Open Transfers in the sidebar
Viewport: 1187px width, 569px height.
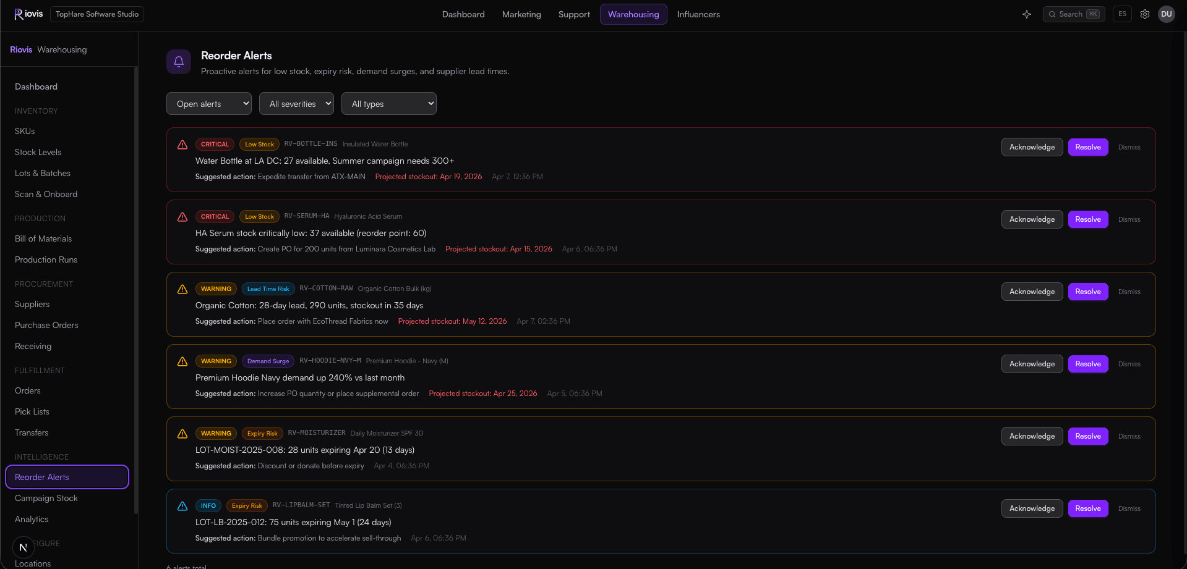[67, 433]
